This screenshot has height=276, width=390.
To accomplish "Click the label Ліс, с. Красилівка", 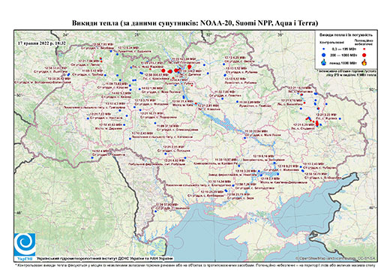I will (157, 79).
